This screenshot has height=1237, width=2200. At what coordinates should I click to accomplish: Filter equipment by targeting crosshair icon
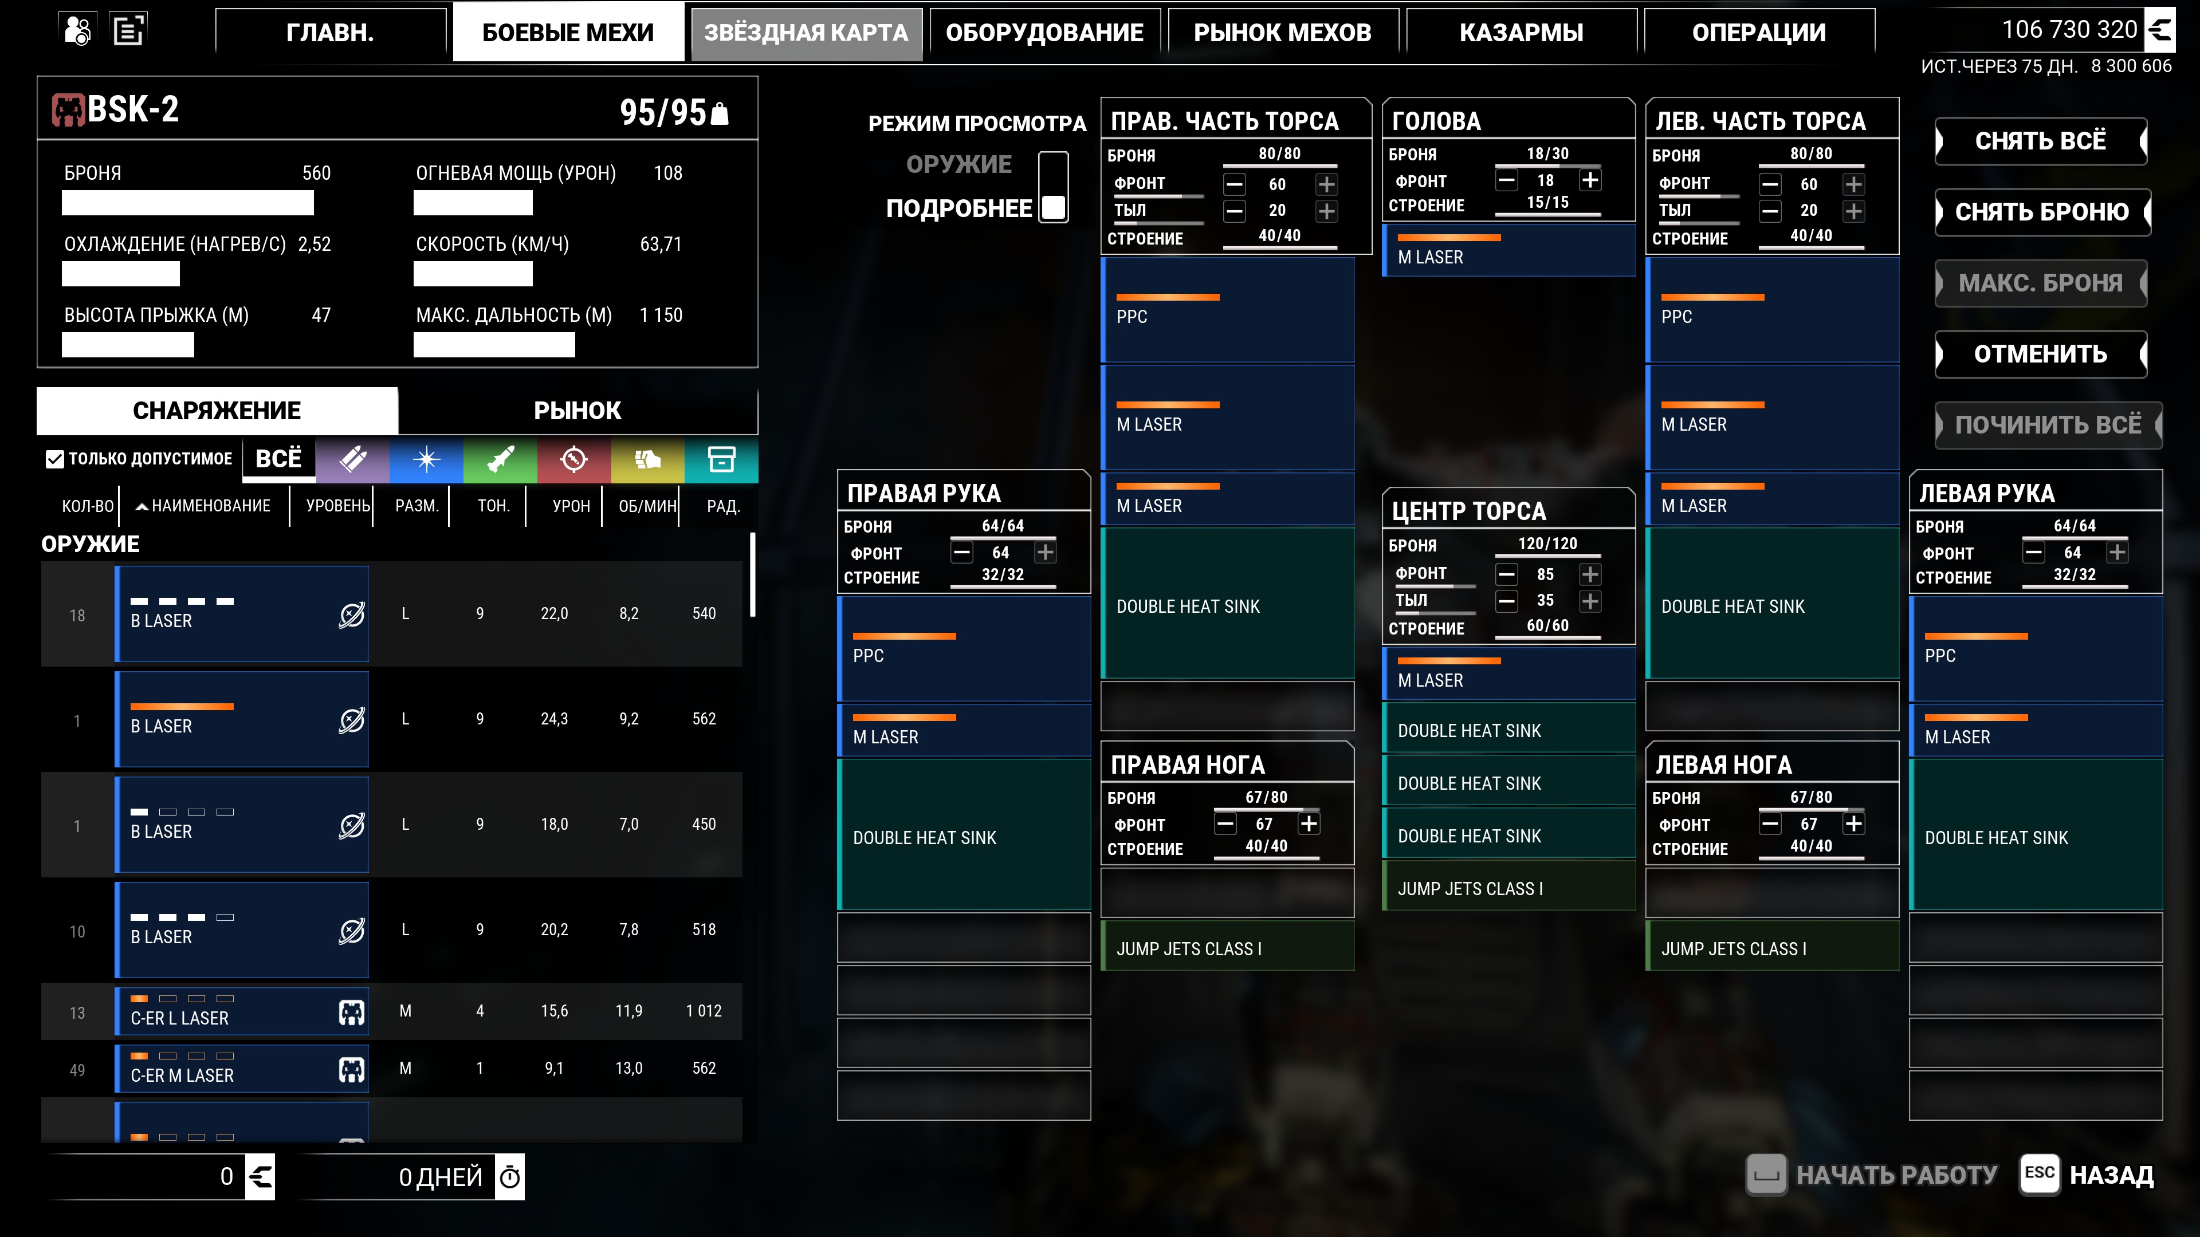(574, 459)
